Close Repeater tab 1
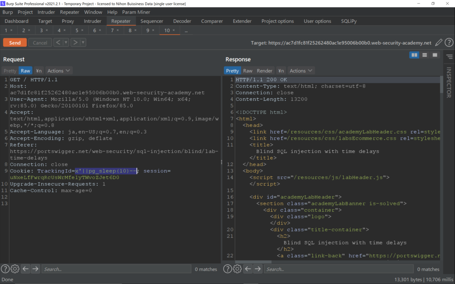455x284 pixels. pyautogui.click(x=11, y=30)
